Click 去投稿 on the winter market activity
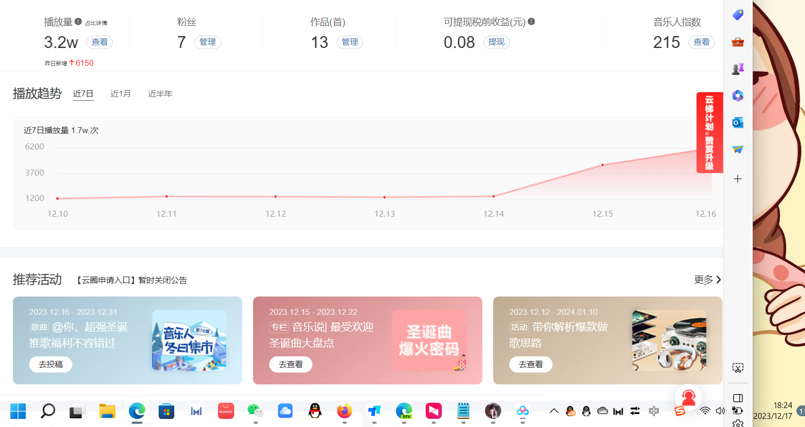Image resolution: width=805 pixels, height=427 pixels. point(50,364)
